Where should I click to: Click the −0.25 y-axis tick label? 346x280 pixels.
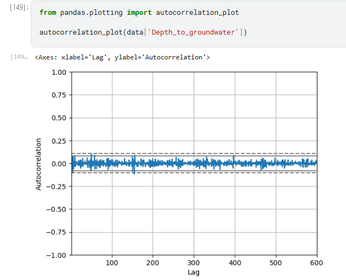56,186
